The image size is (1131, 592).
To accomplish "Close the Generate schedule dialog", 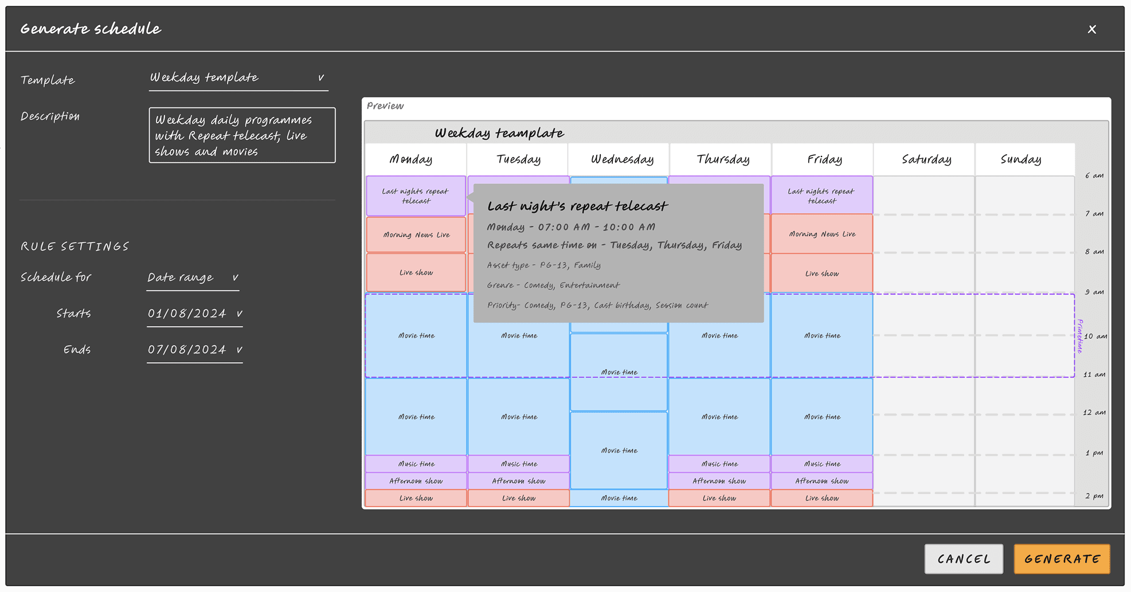I will coord(1091,29).
